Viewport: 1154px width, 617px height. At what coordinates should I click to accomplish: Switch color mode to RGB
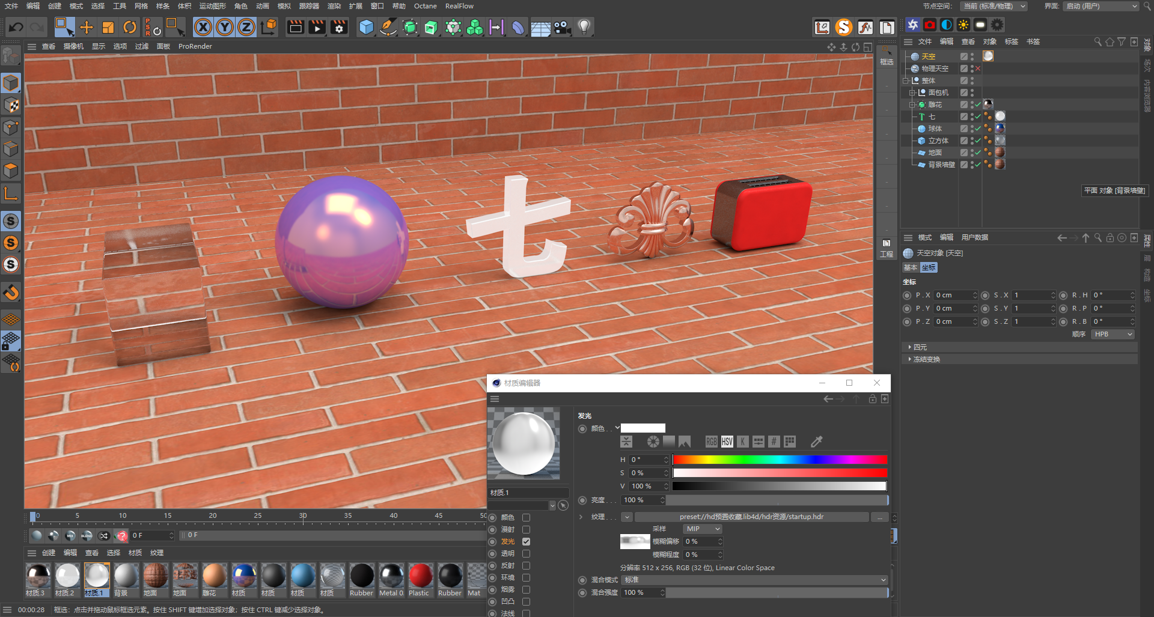(x=711, y=442)
